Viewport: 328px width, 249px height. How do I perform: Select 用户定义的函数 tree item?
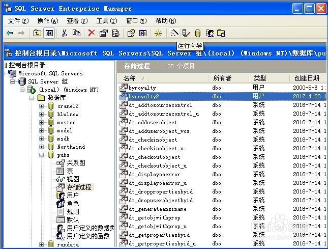tap(88, 236)
